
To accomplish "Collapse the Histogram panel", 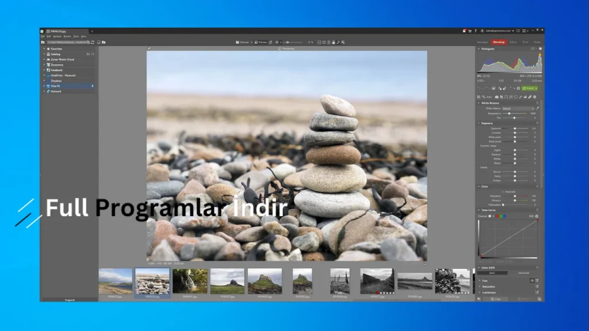I will (479, 49).
